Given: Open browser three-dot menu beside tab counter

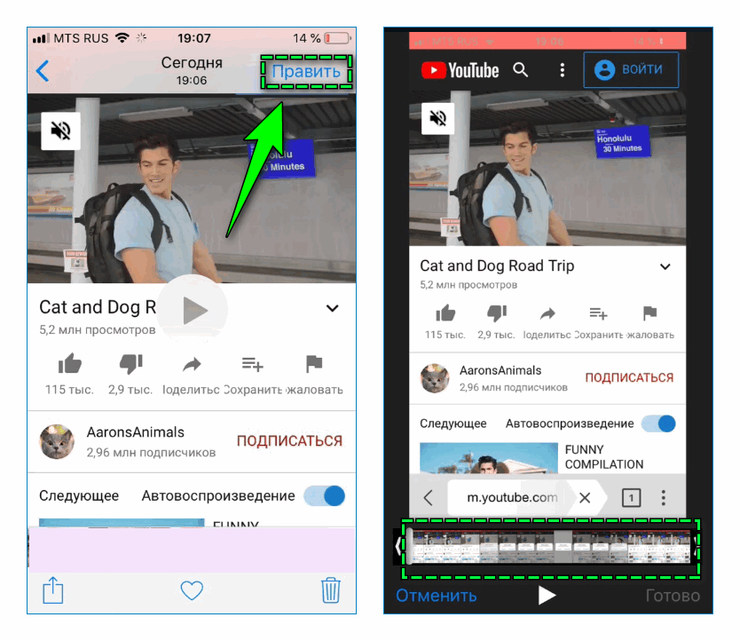Looking at the screenshot, I should (664, 497).
